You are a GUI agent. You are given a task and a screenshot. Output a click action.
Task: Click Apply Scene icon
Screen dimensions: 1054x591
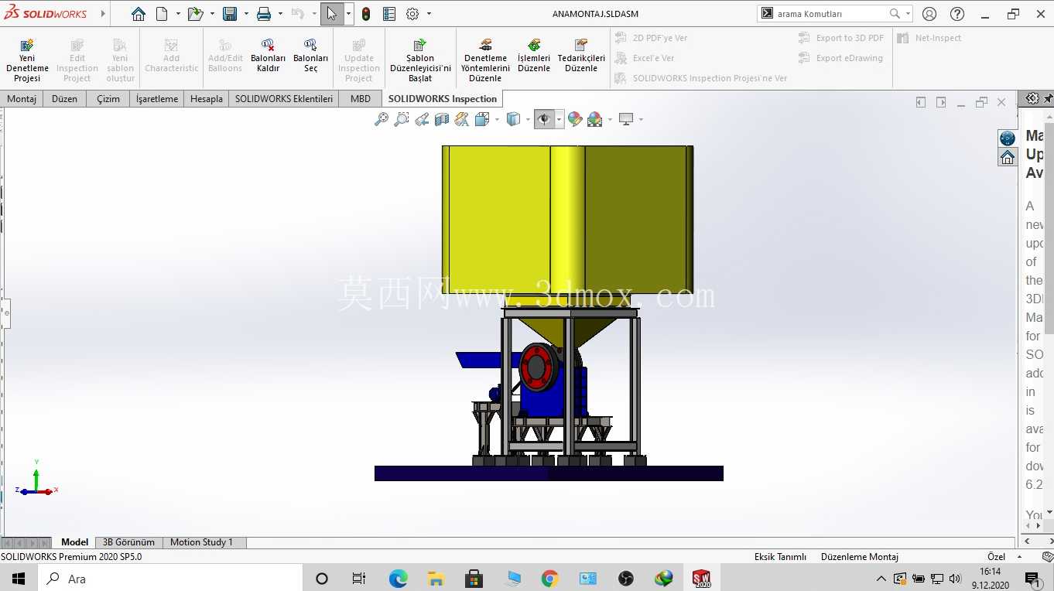pyautogui.click(x=594, y=119)
